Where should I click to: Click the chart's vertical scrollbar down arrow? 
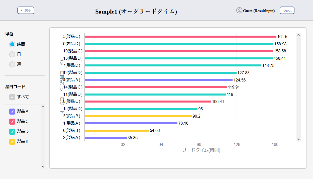tap(298, 139)
